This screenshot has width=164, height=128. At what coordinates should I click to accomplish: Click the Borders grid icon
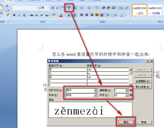click(122, 15)
